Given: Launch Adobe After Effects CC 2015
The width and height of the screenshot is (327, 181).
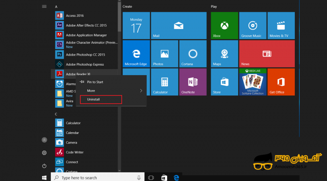Looking at the screenshot, I should pos(84,25).
